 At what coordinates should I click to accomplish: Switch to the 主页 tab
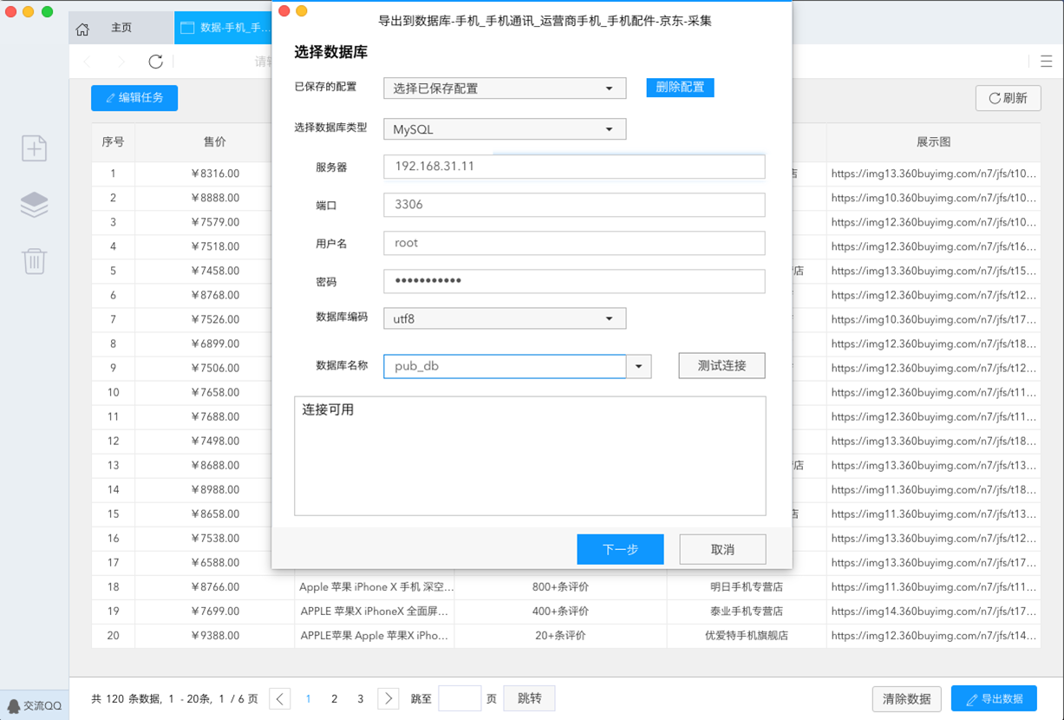(x=121, y=28)
